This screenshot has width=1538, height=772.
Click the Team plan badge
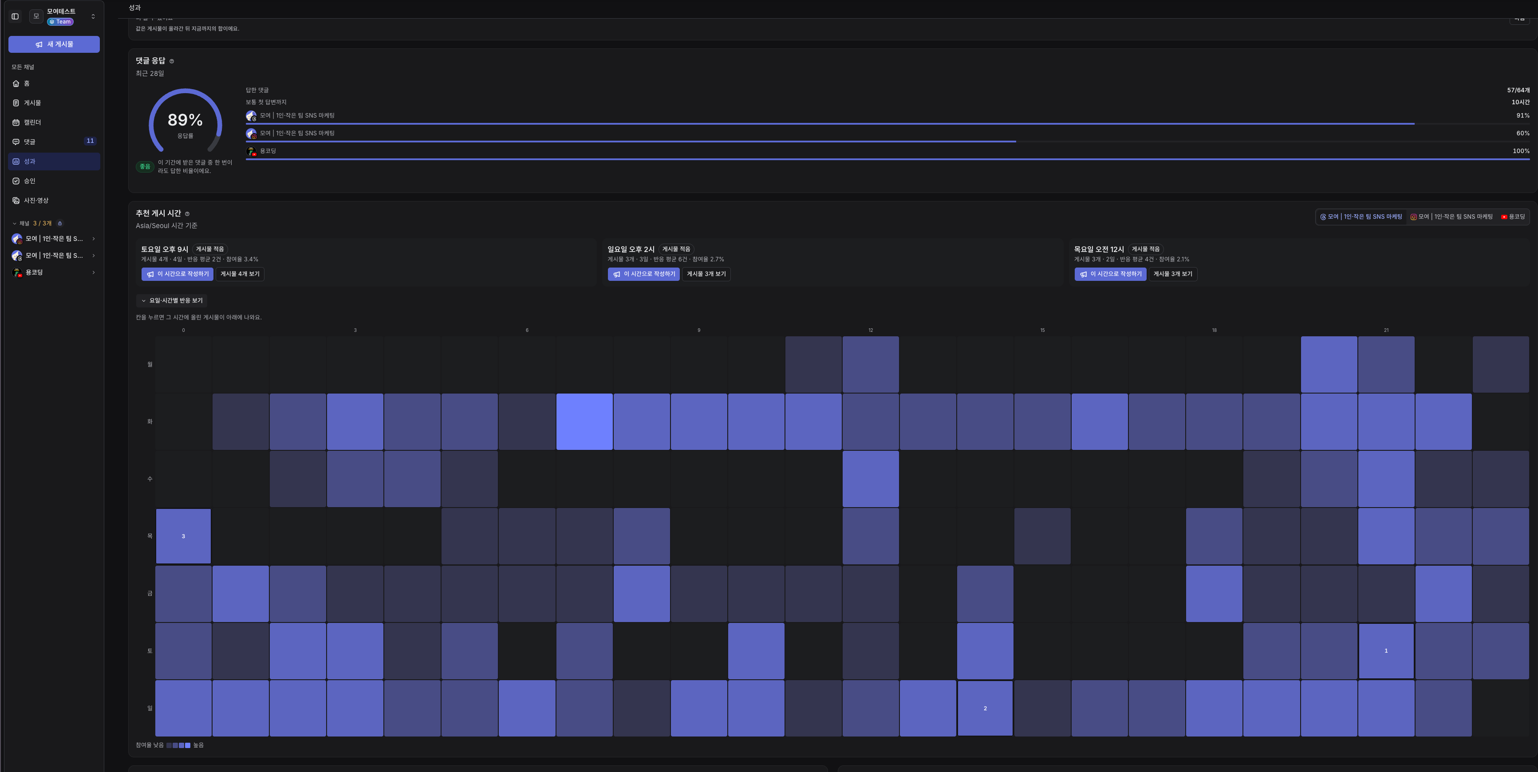tap(60, 21)
